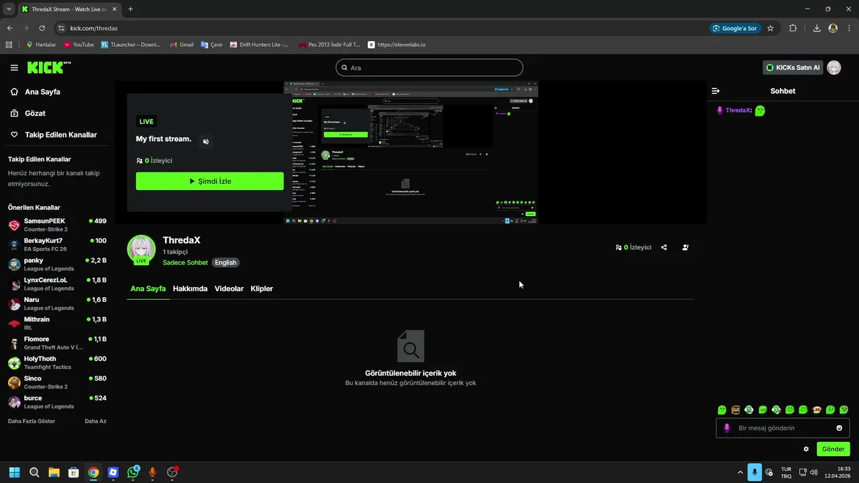
Task: Switch to the Videolar tab
Action: pos(229,288)
